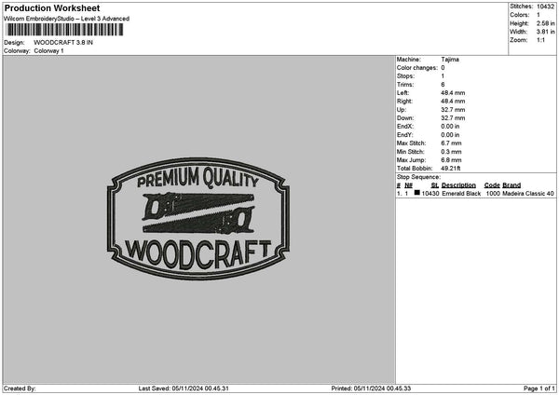Viewport: 559px width, 395px height.
Task: Click the Max Jump value 6.8 mm
Action: point(451,160)
